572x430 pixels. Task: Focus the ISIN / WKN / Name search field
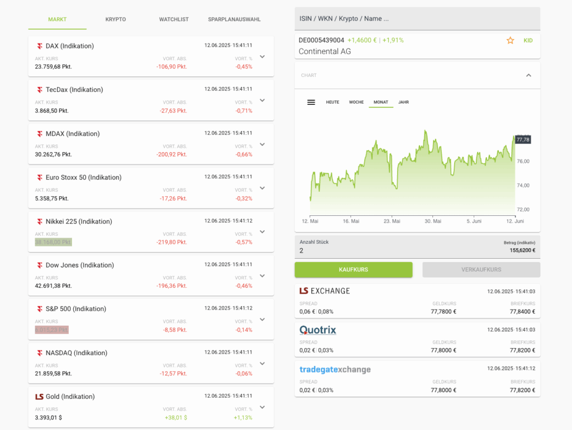pyautogui.click(x=417, y=19)
